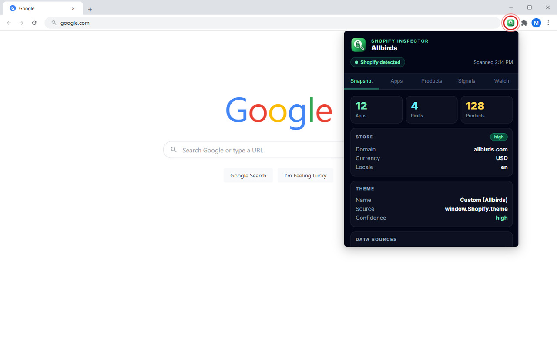Screen dimensions: 557x348
Task: Open the Shopify Inspector extension icon
Action: [511, 23]
